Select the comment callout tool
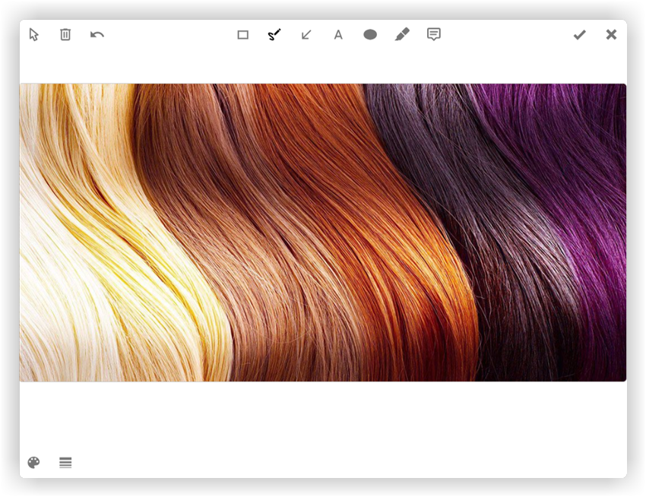Viewport: 646px width, 497px height. pos(434,34)
